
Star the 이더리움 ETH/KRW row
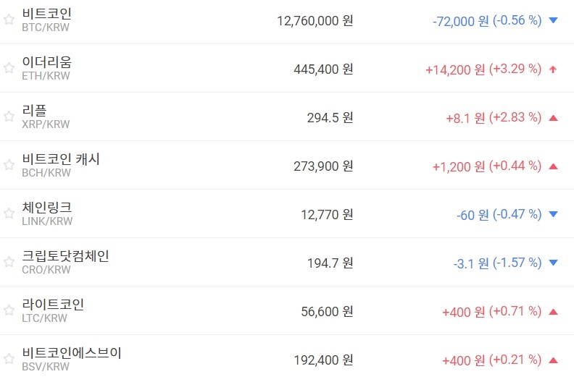(x=9, y=68)
